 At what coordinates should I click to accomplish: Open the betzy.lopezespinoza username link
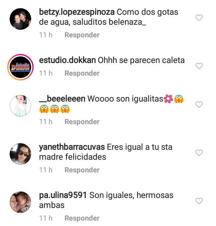tap(77, 12)
